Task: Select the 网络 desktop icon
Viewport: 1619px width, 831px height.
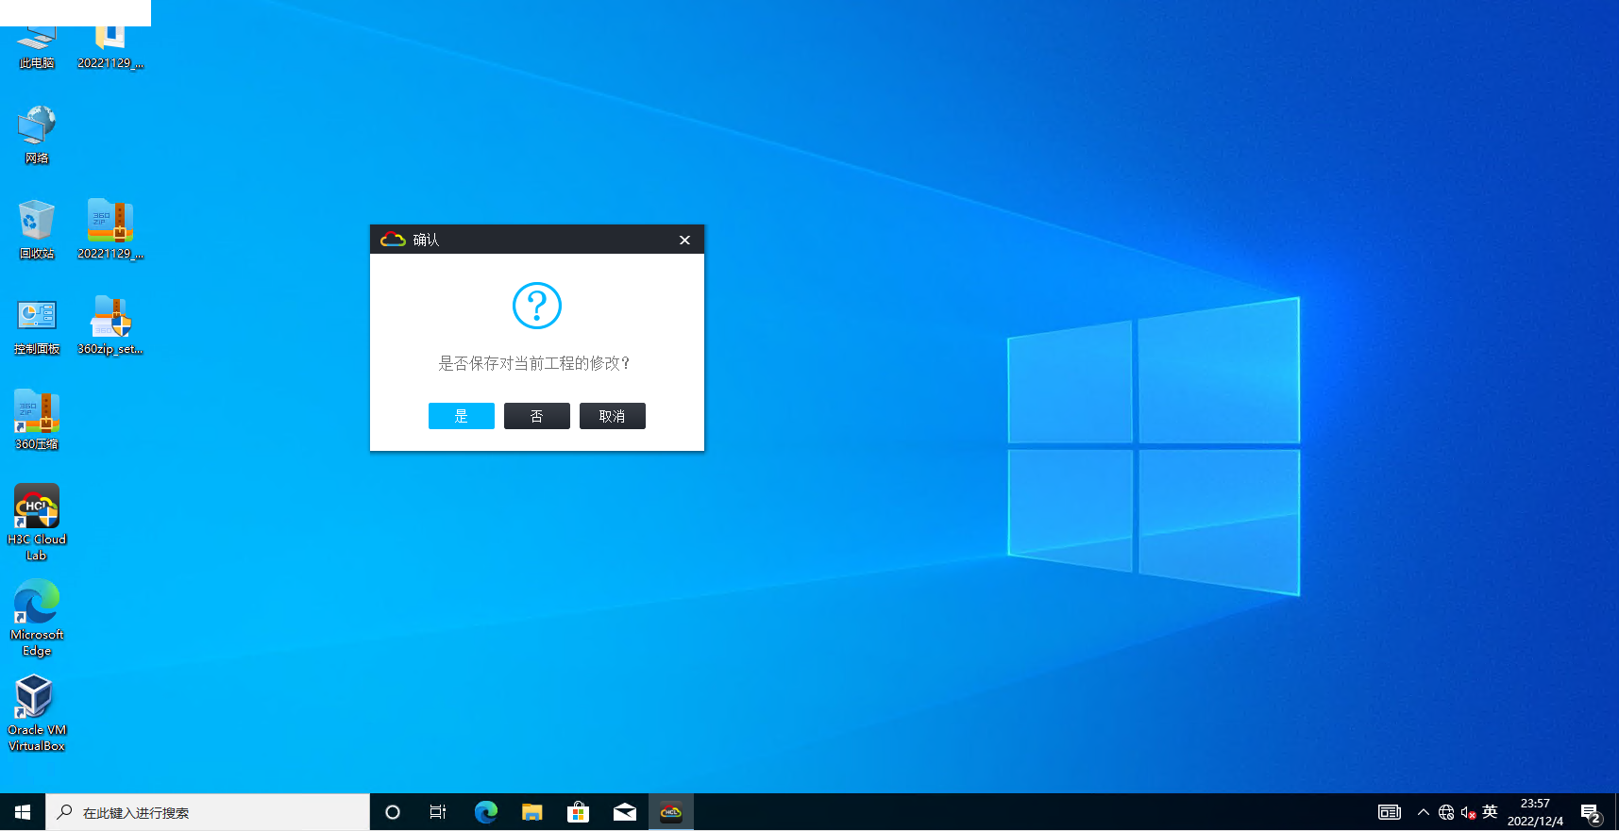Action: tap(37, 135)
